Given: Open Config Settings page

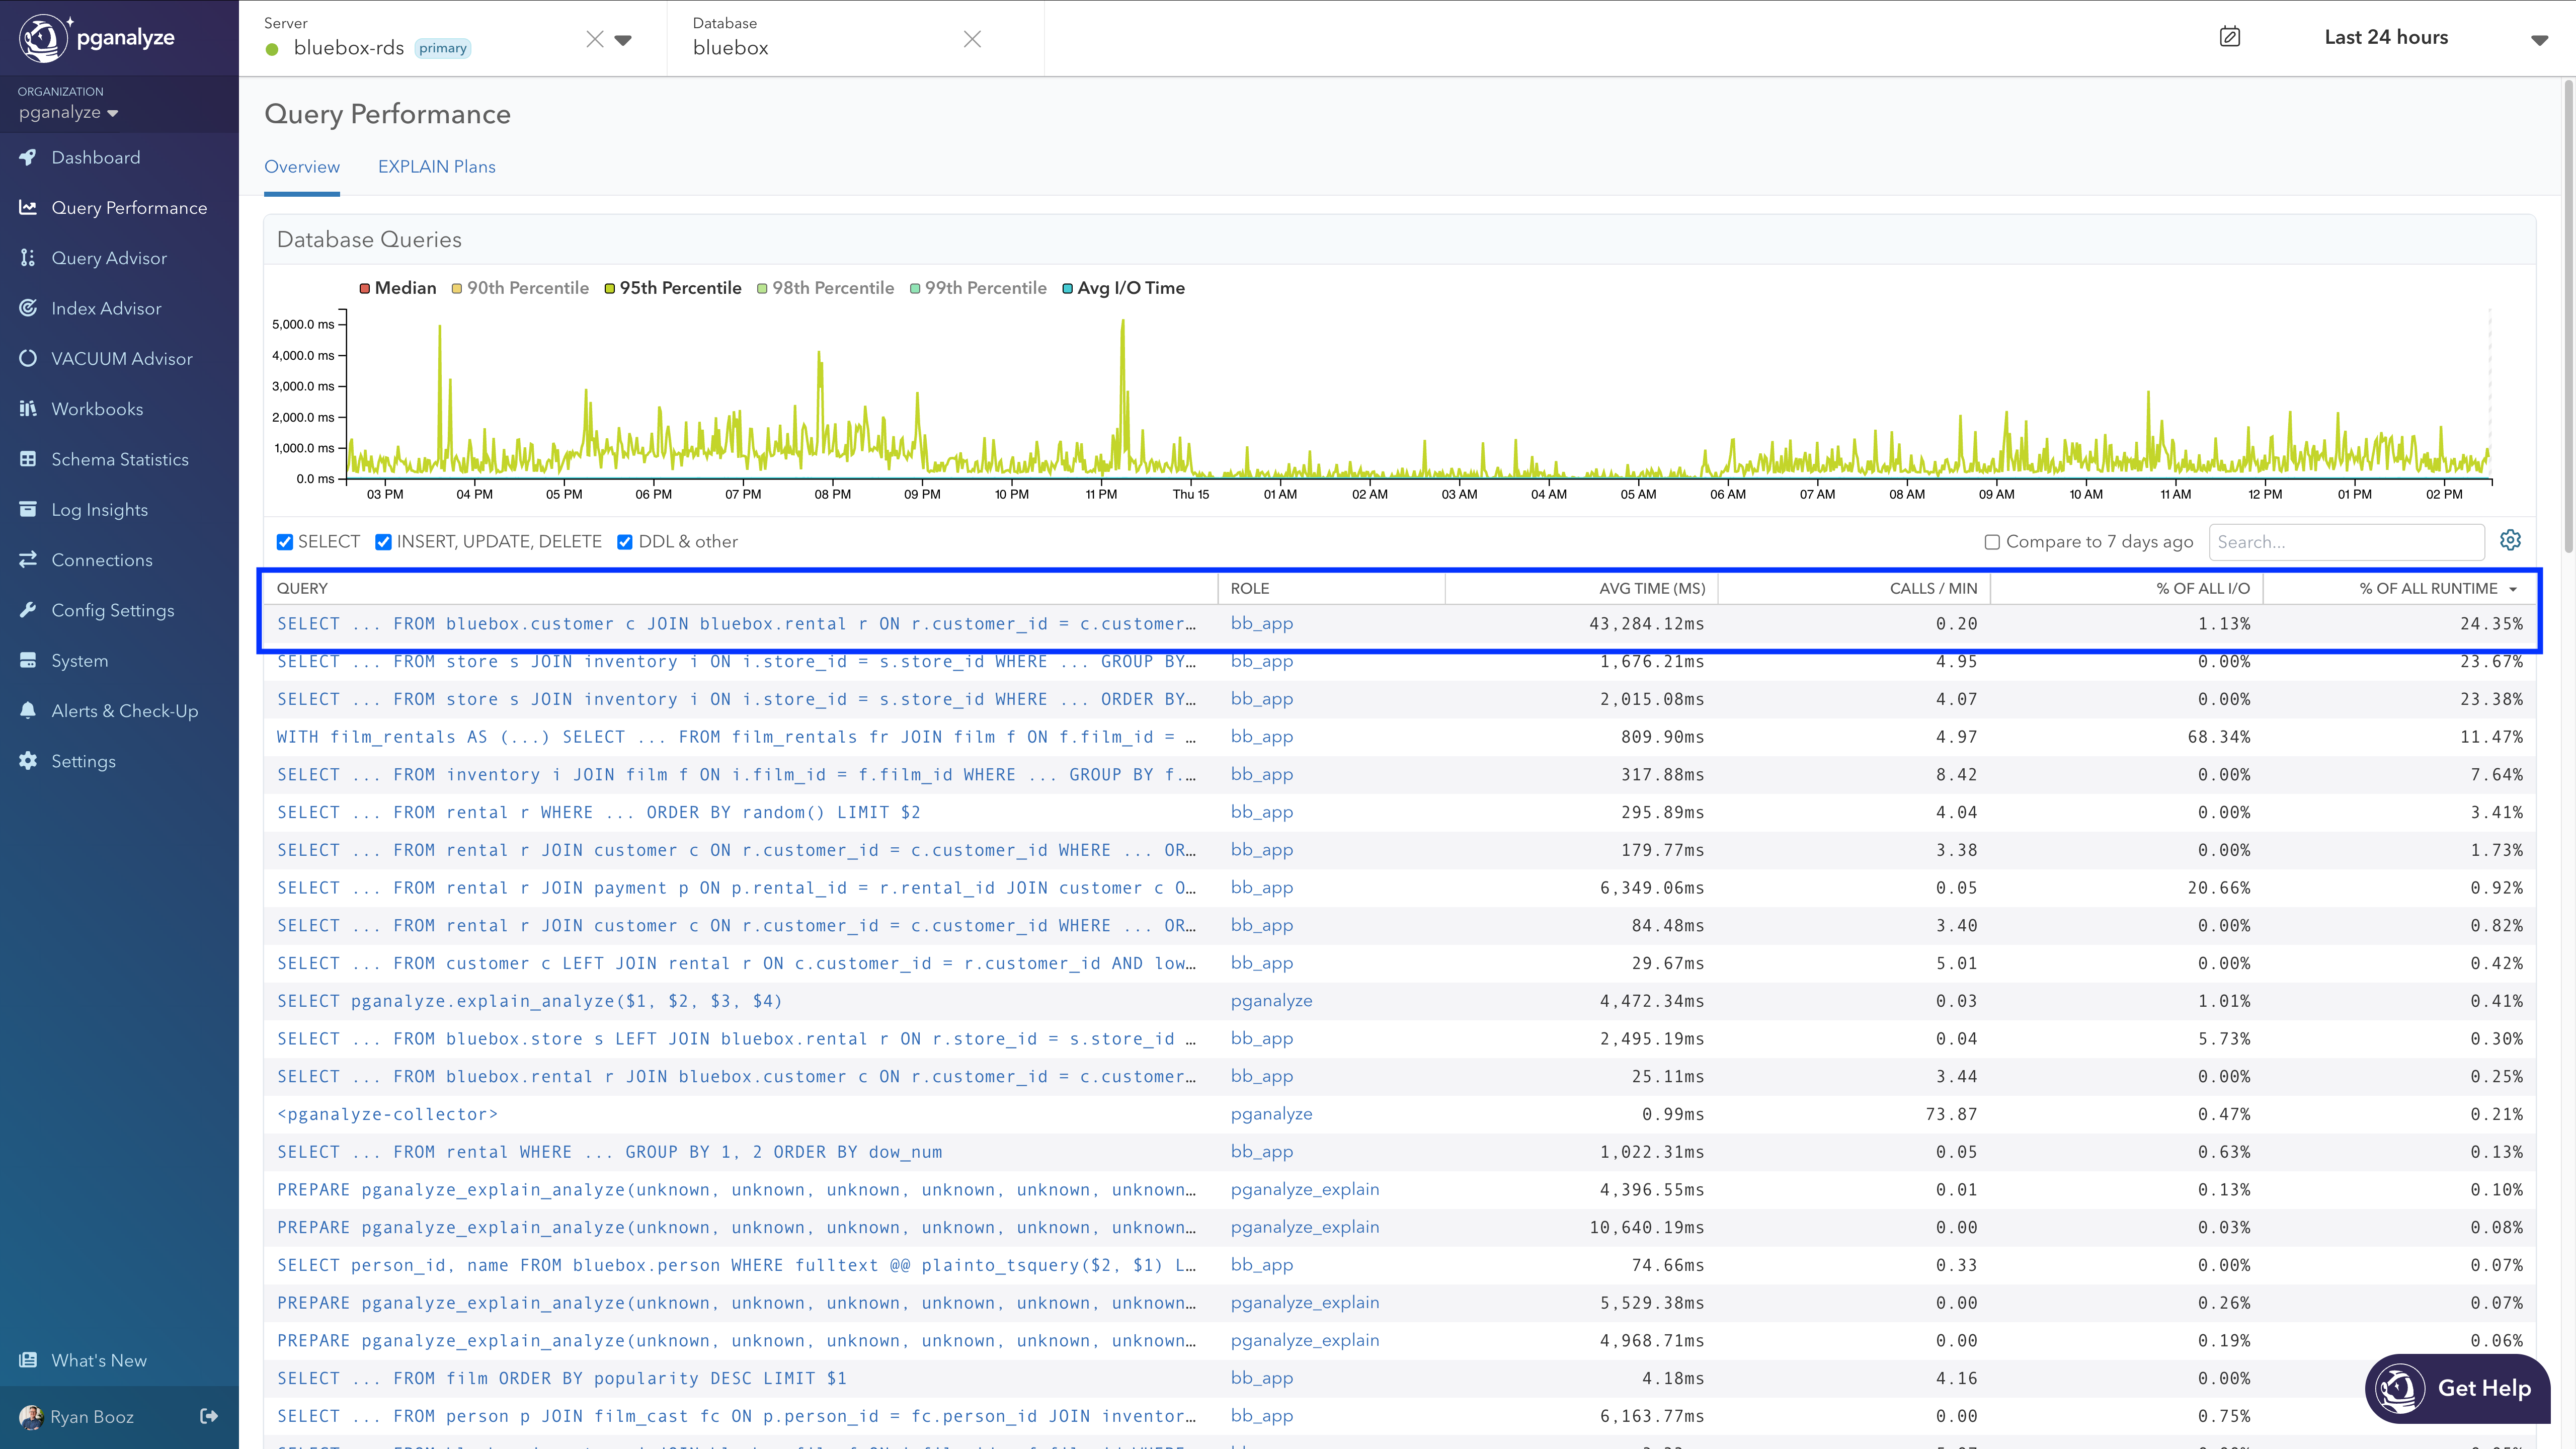Looking at the screenshot, I should [x=112, y=610].
